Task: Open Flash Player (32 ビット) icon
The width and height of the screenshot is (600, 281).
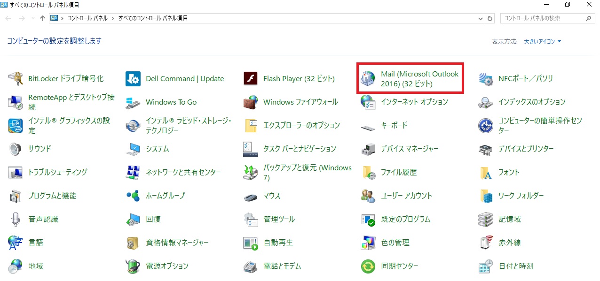Action: pos(251,79)
